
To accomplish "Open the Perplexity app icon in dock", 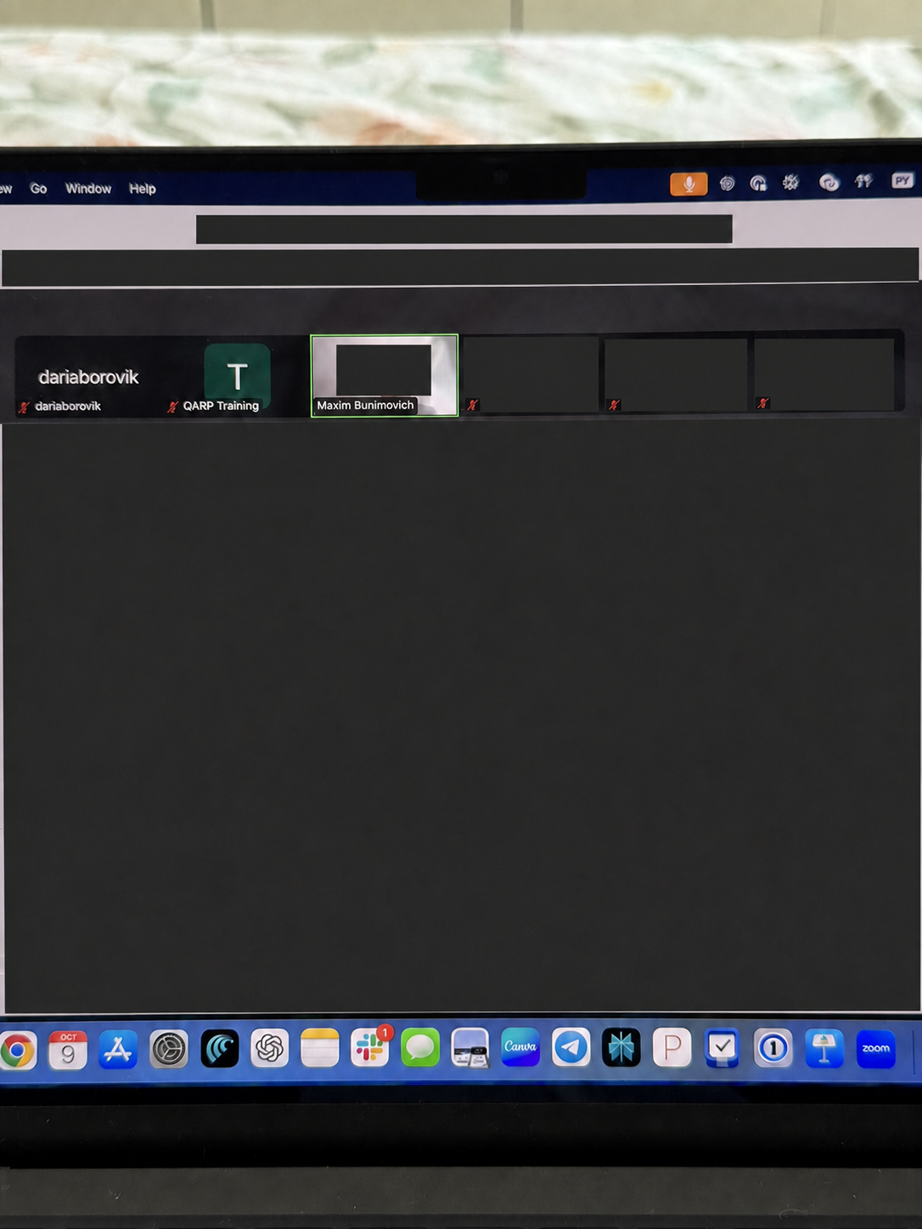I will tap(621, 1047).
